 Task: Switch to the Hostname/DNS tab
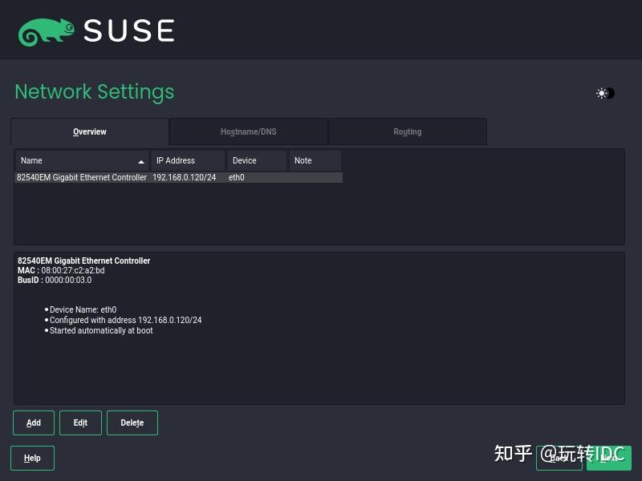[x=248, y=131]
